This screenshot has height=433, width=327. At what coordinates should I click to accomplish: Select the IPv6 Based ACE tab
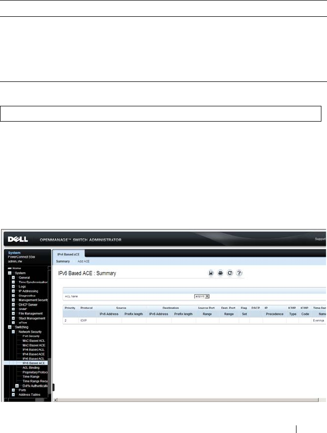coord(68,254)
